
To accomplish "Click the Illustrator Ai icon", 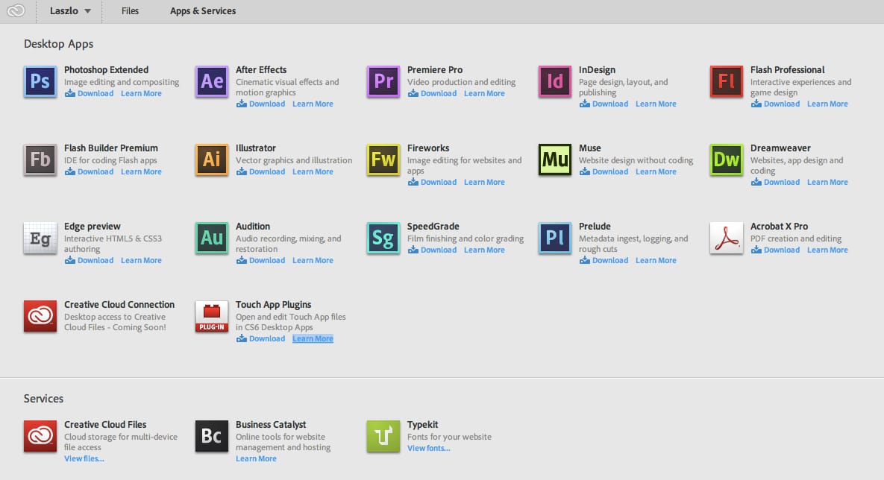I will 211,160.
